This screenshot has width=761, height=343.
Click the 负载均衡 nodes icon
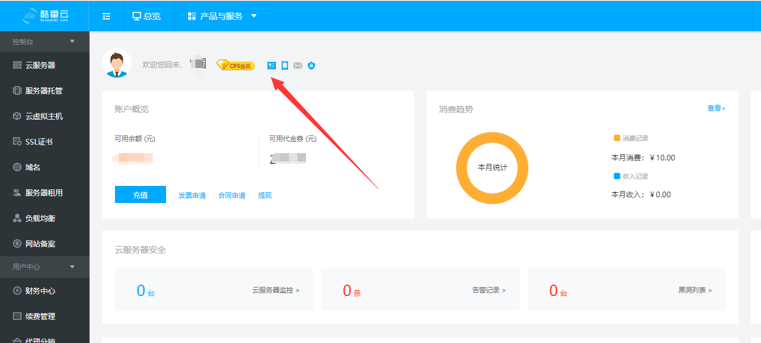point(17,218)
